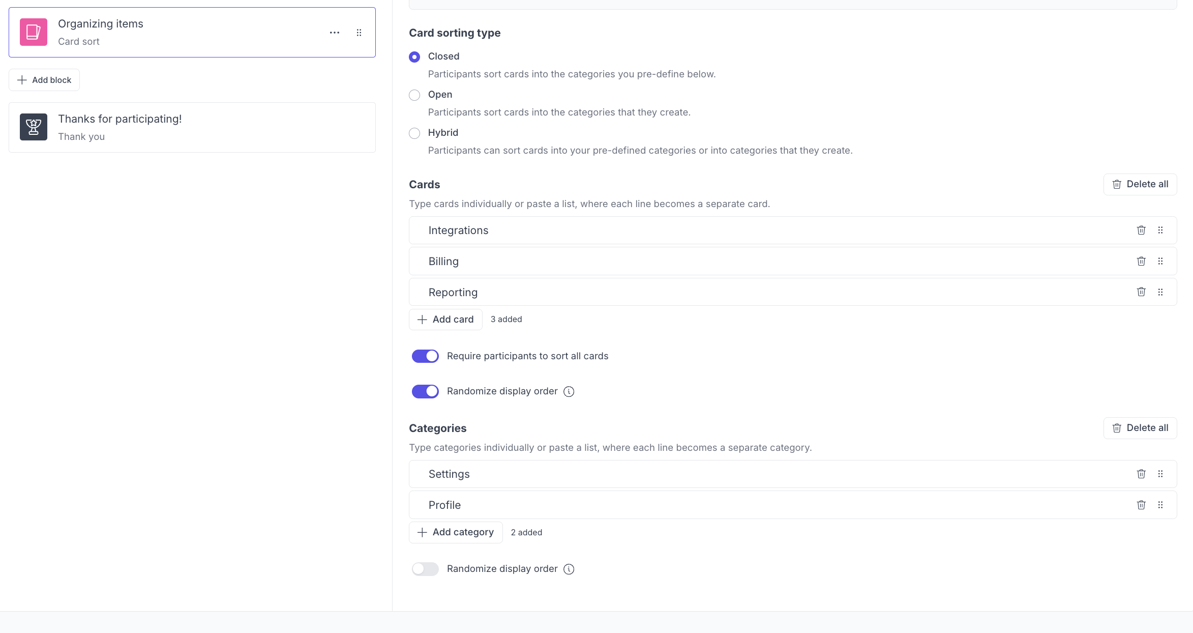Click Delete all for Categories

point(1140,428)
